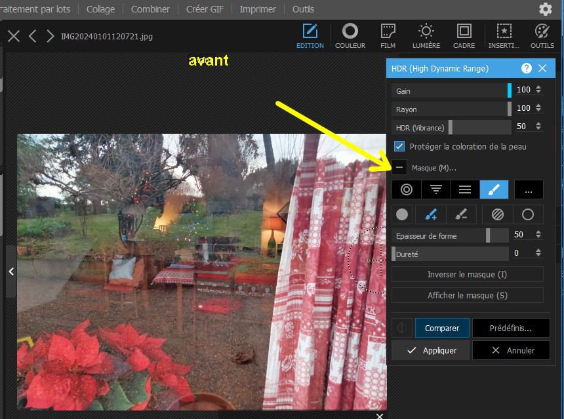Click Appliquer to apply HDR
This screenshot has height=419, width=564.
click(431, 350)
